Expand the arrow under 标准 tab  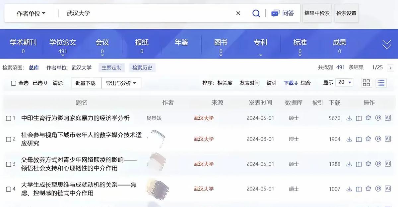[x=300, y=56]
